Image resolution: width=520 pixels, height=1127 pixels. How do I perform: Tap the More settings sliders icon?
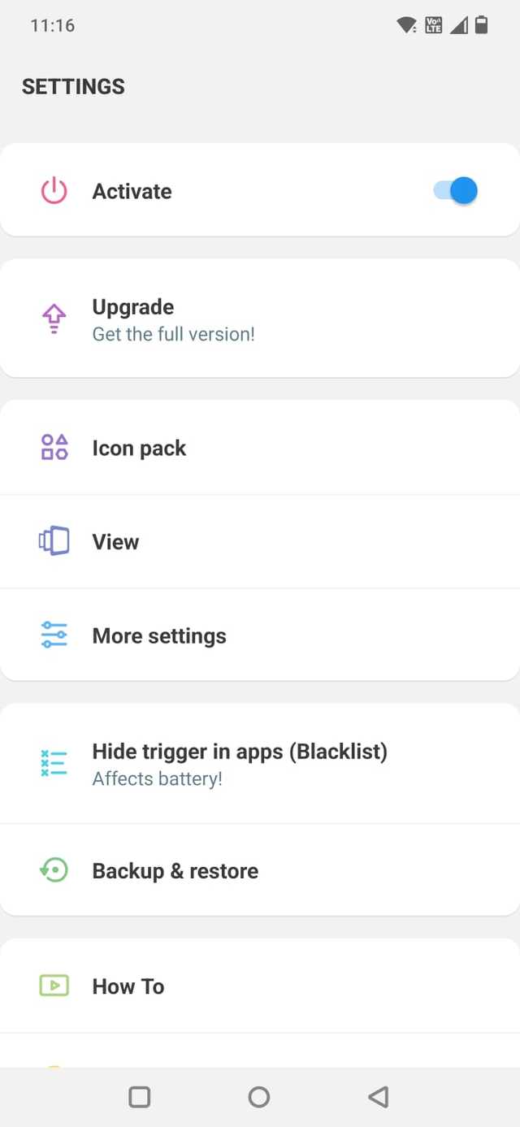click(x=54, y=635)
